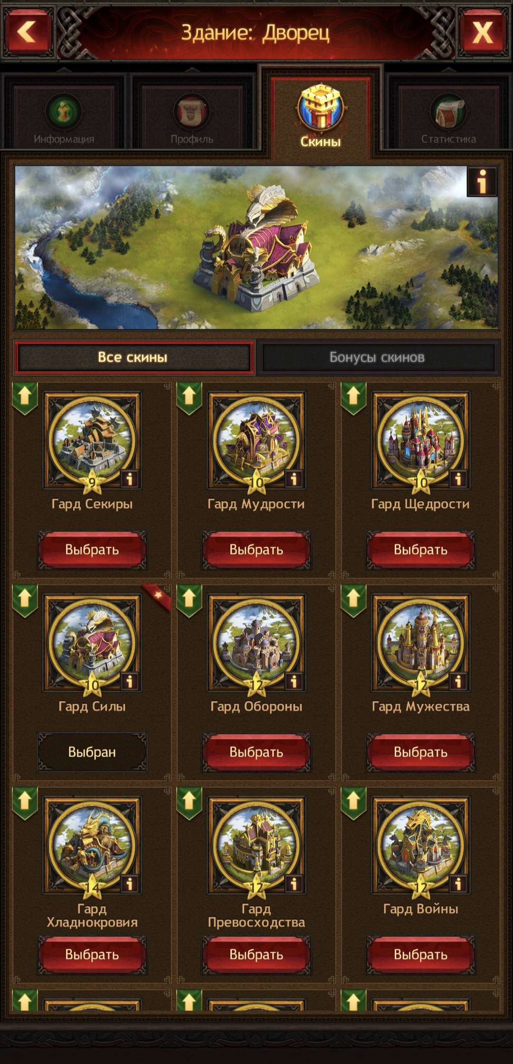Image resolution: width=513 pixels, height=1064 pixels.
Task: Tap green upgrade arrow on Гард Щедрости
Action: (x=353, y=397)
